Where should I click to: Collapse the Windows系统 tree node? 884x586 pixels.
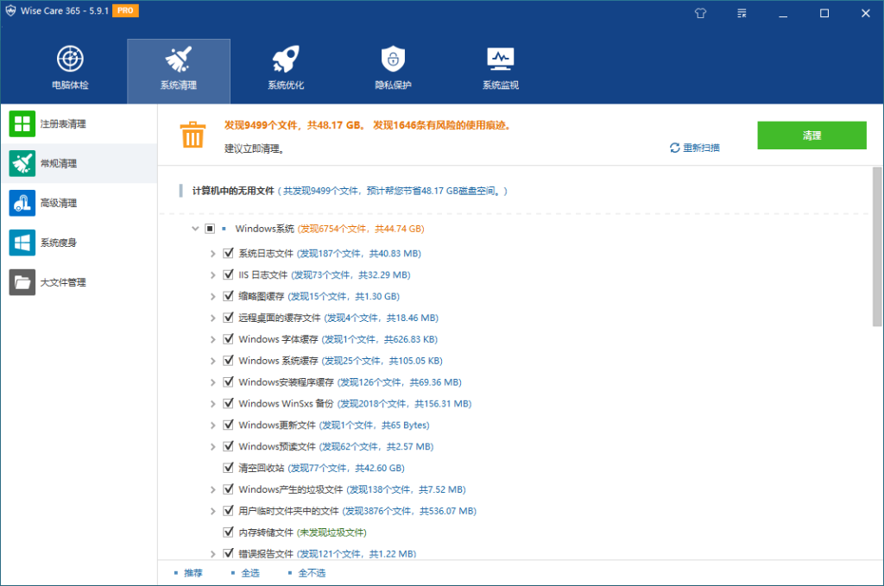click(194, 229)
